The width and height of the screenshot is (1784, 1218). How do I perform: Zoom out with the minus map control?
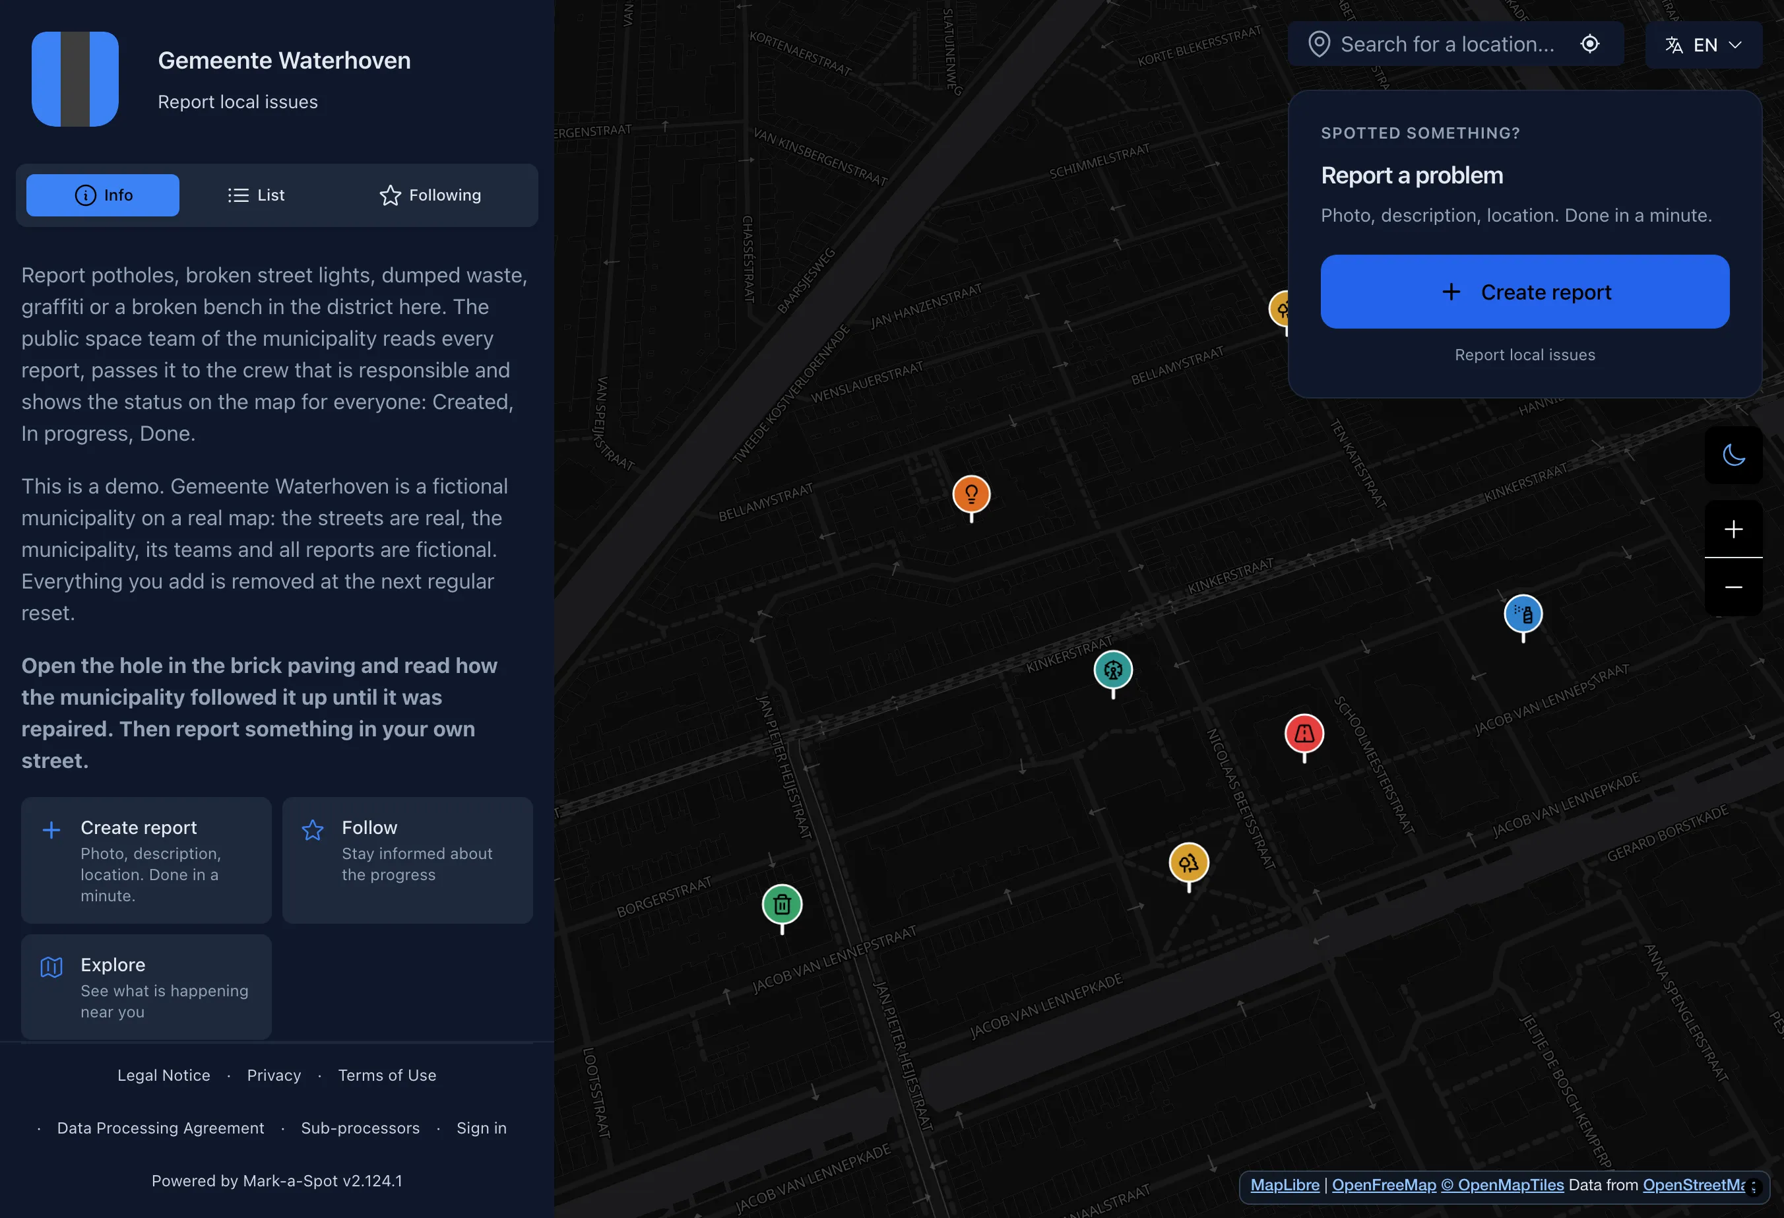pos(1733,587)
